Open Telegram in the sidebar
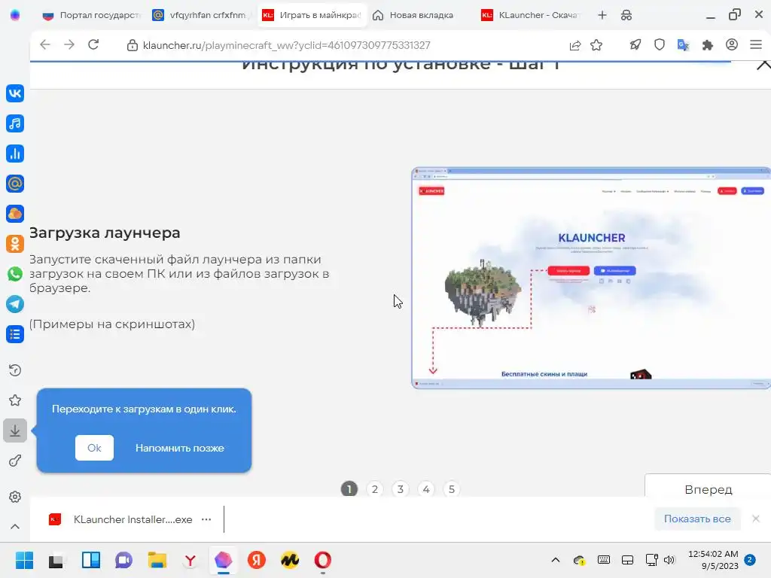The image size is (771, 578). (x=15, y=304)
